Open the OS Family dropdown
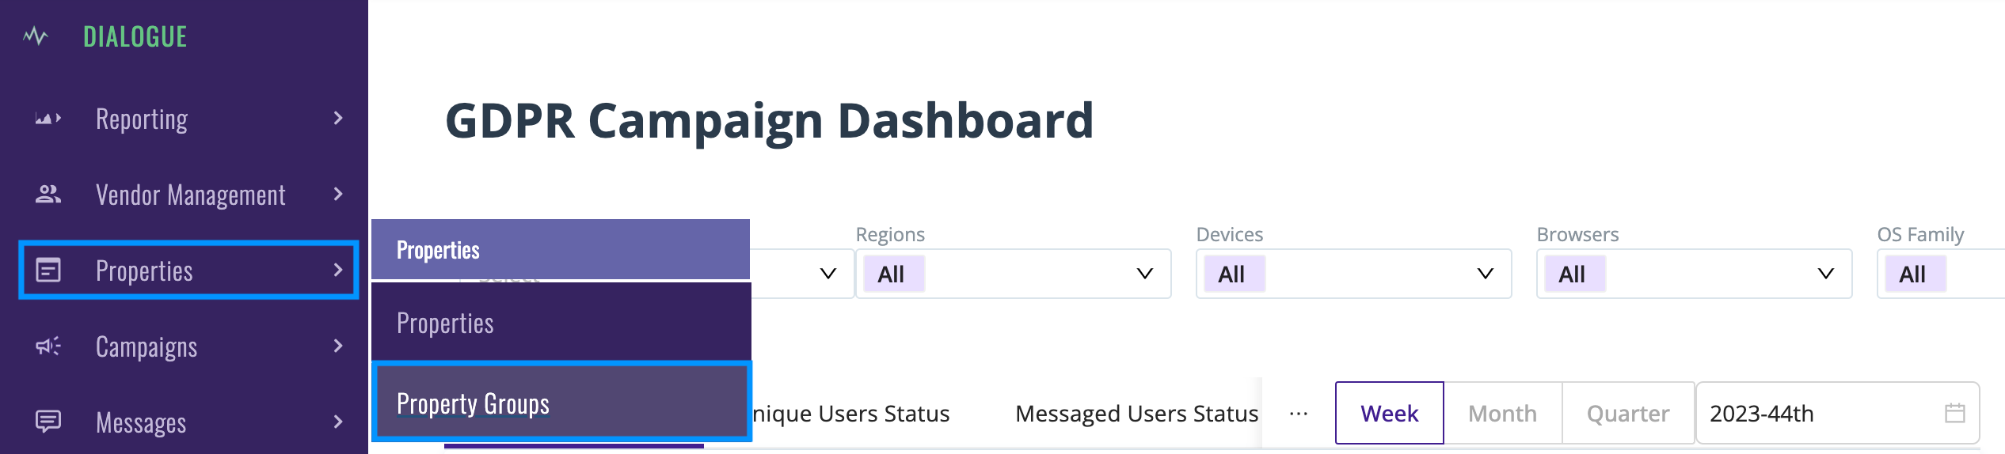The width and height of the screenshot is (2005, 454). click(x=1941, y=274)
